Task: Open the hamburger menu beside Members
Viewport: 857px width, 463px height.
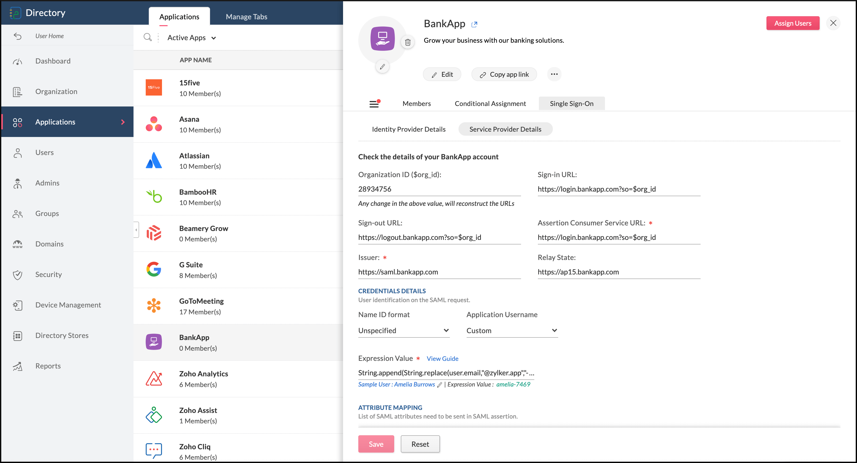Action: pos(374,104)
